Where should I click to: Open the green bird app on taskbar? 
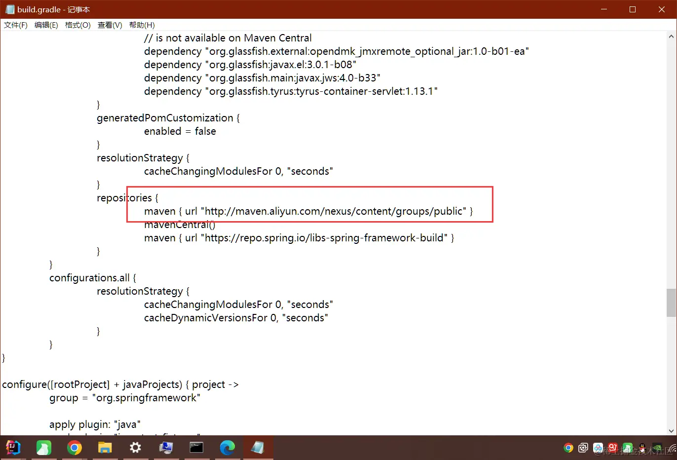tap(43, 448)
